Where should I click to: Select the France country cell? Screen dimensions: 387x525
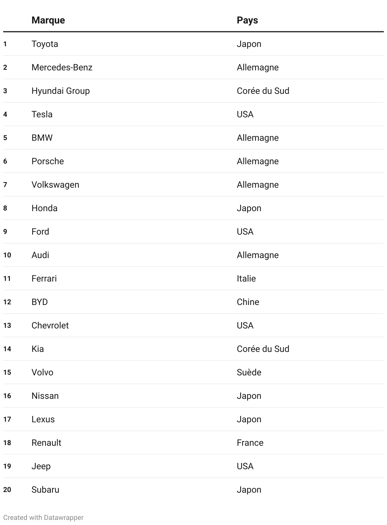coord(250,443)
